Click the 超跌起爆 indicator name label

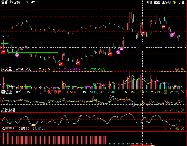(x=8, y=110)
